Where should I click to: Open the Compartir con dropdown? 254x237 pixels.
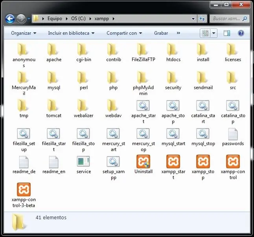point(124,33)
